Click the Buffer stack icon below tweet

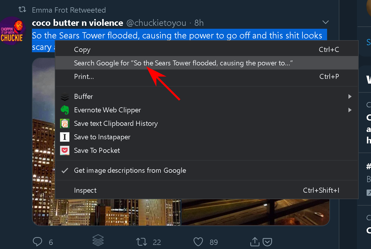[x=98, y=240]
